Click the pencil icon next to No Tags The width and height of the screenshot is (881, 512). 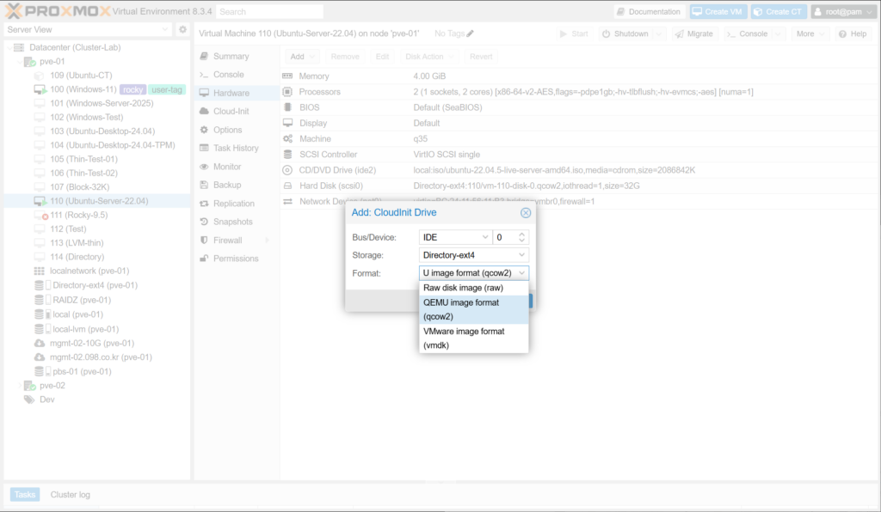tap(471, 34)
